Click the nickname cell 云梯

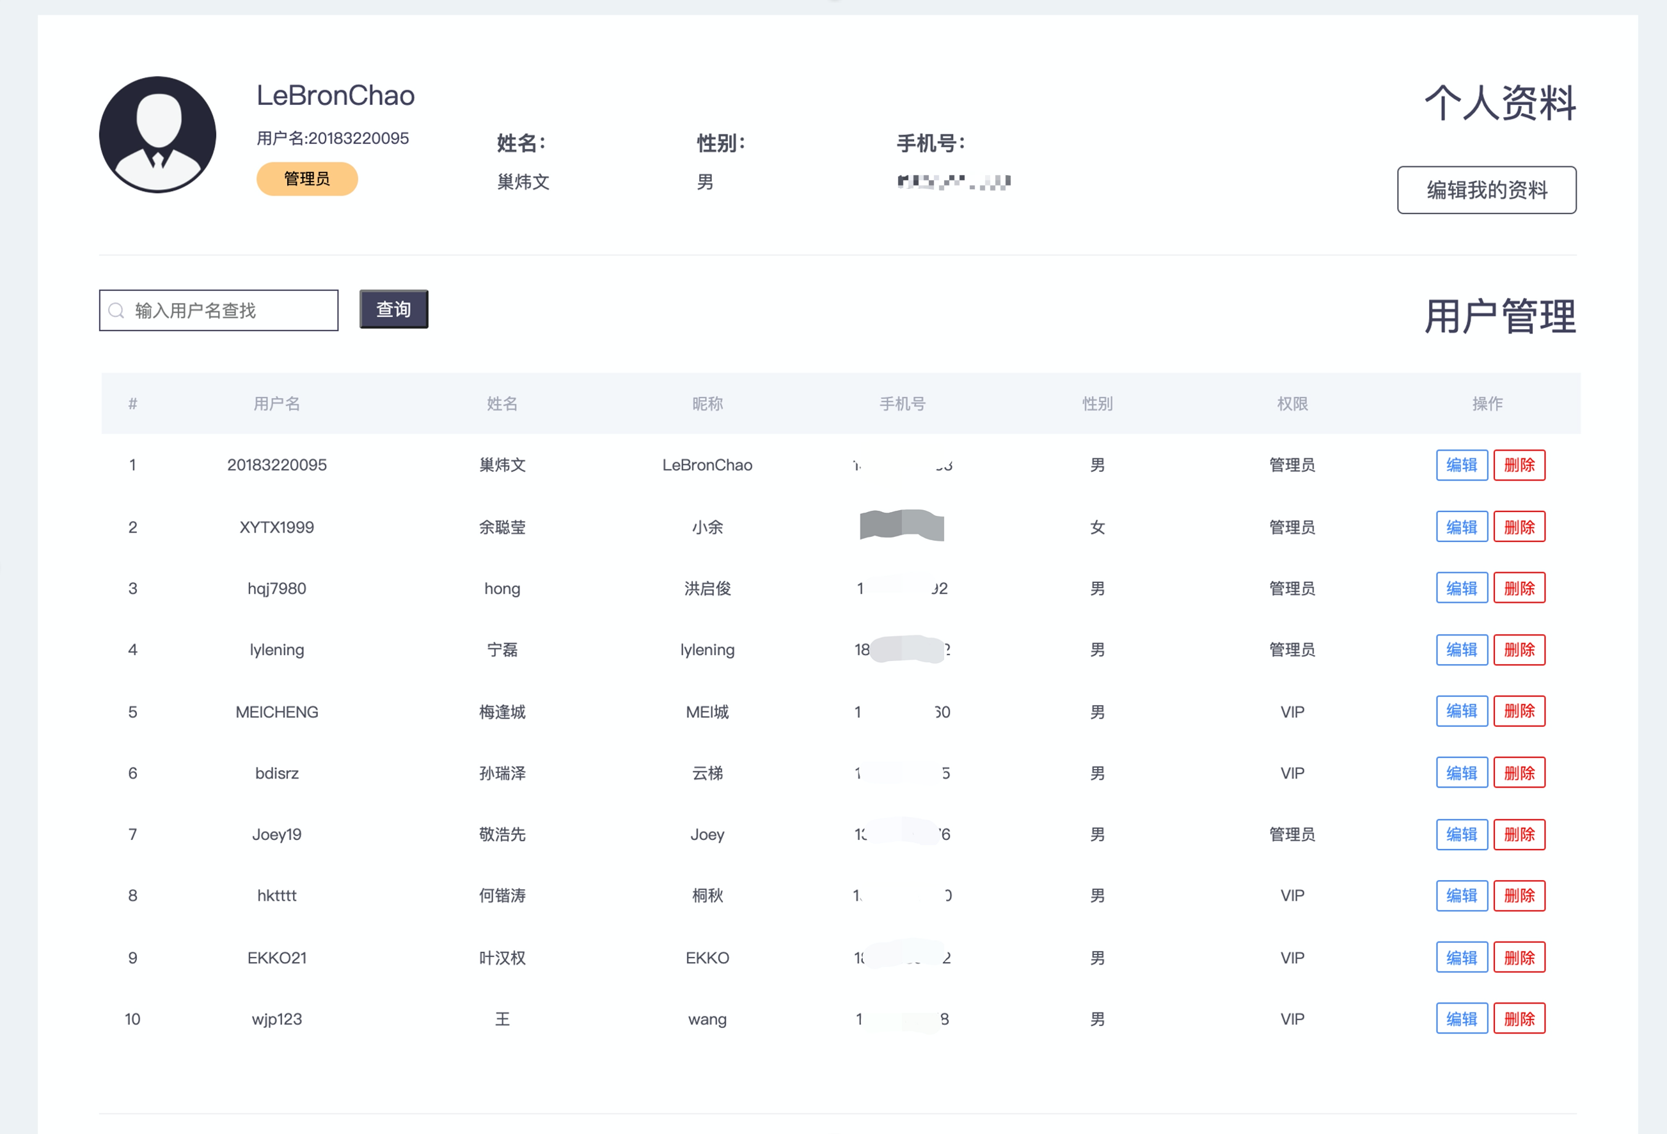click(x=707, y=773)
